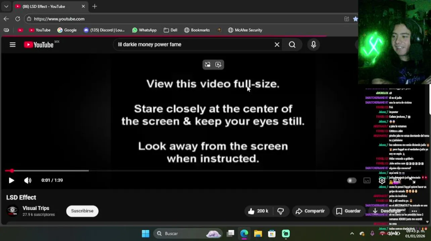Share the video via Compartir
Screen dimensions: 431x241
coord(310,211)
